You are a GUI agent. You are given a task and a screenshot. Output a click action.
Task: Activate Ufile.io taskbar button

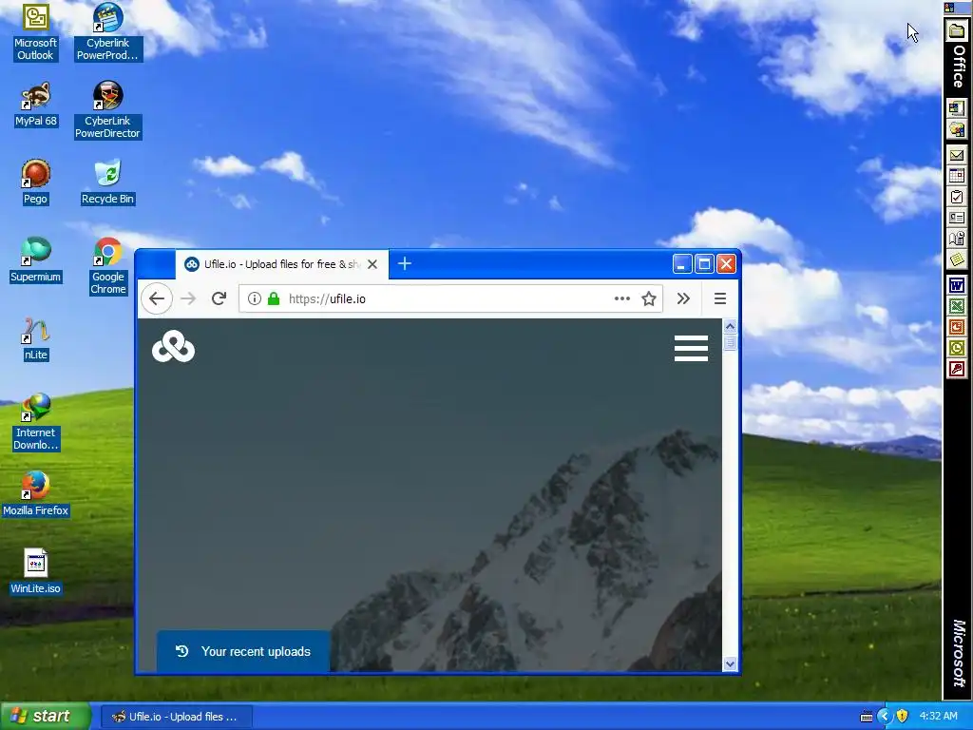click(x=176, y=717)
